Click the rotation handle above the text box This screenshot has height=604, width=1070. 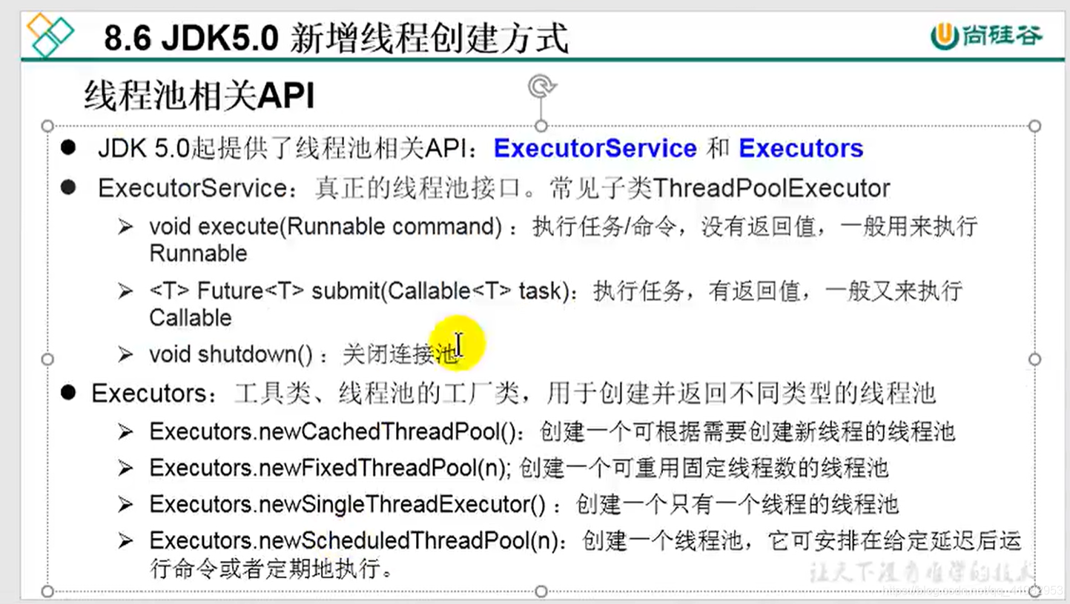(541, 87)
